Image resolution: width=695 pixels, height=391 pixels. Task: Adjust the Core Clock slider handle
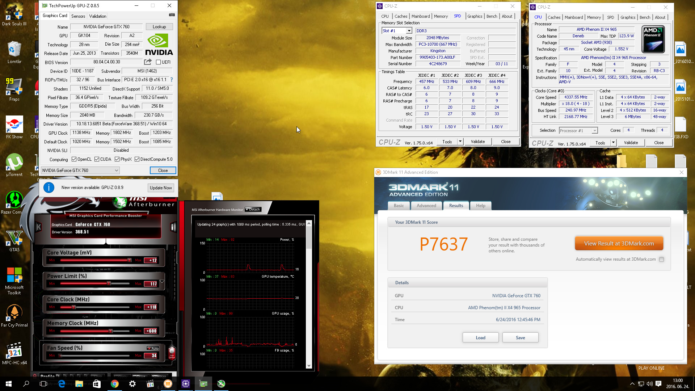coord(73,307)
